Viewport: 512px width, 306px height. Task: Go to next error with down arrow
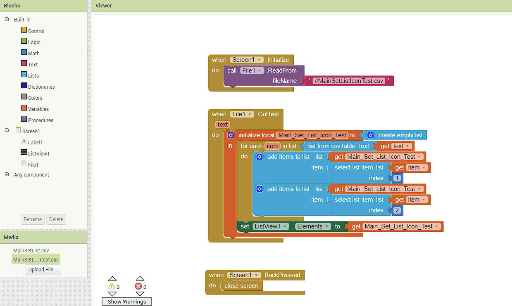coord(140,294)
